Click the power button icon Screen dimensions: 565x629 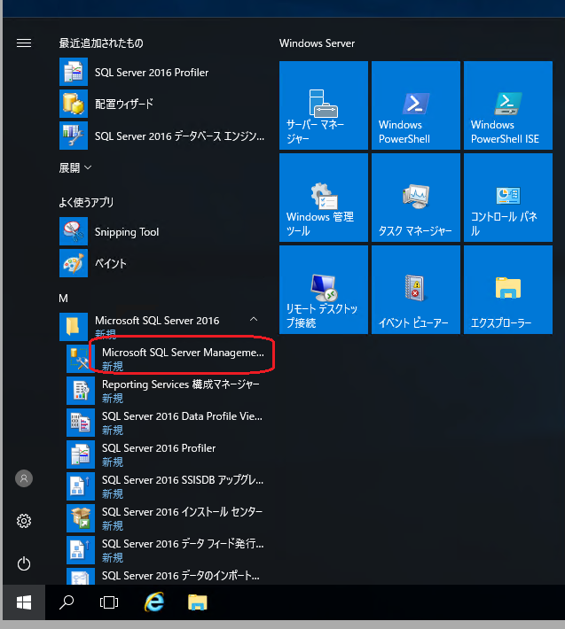tap(24, 563)
